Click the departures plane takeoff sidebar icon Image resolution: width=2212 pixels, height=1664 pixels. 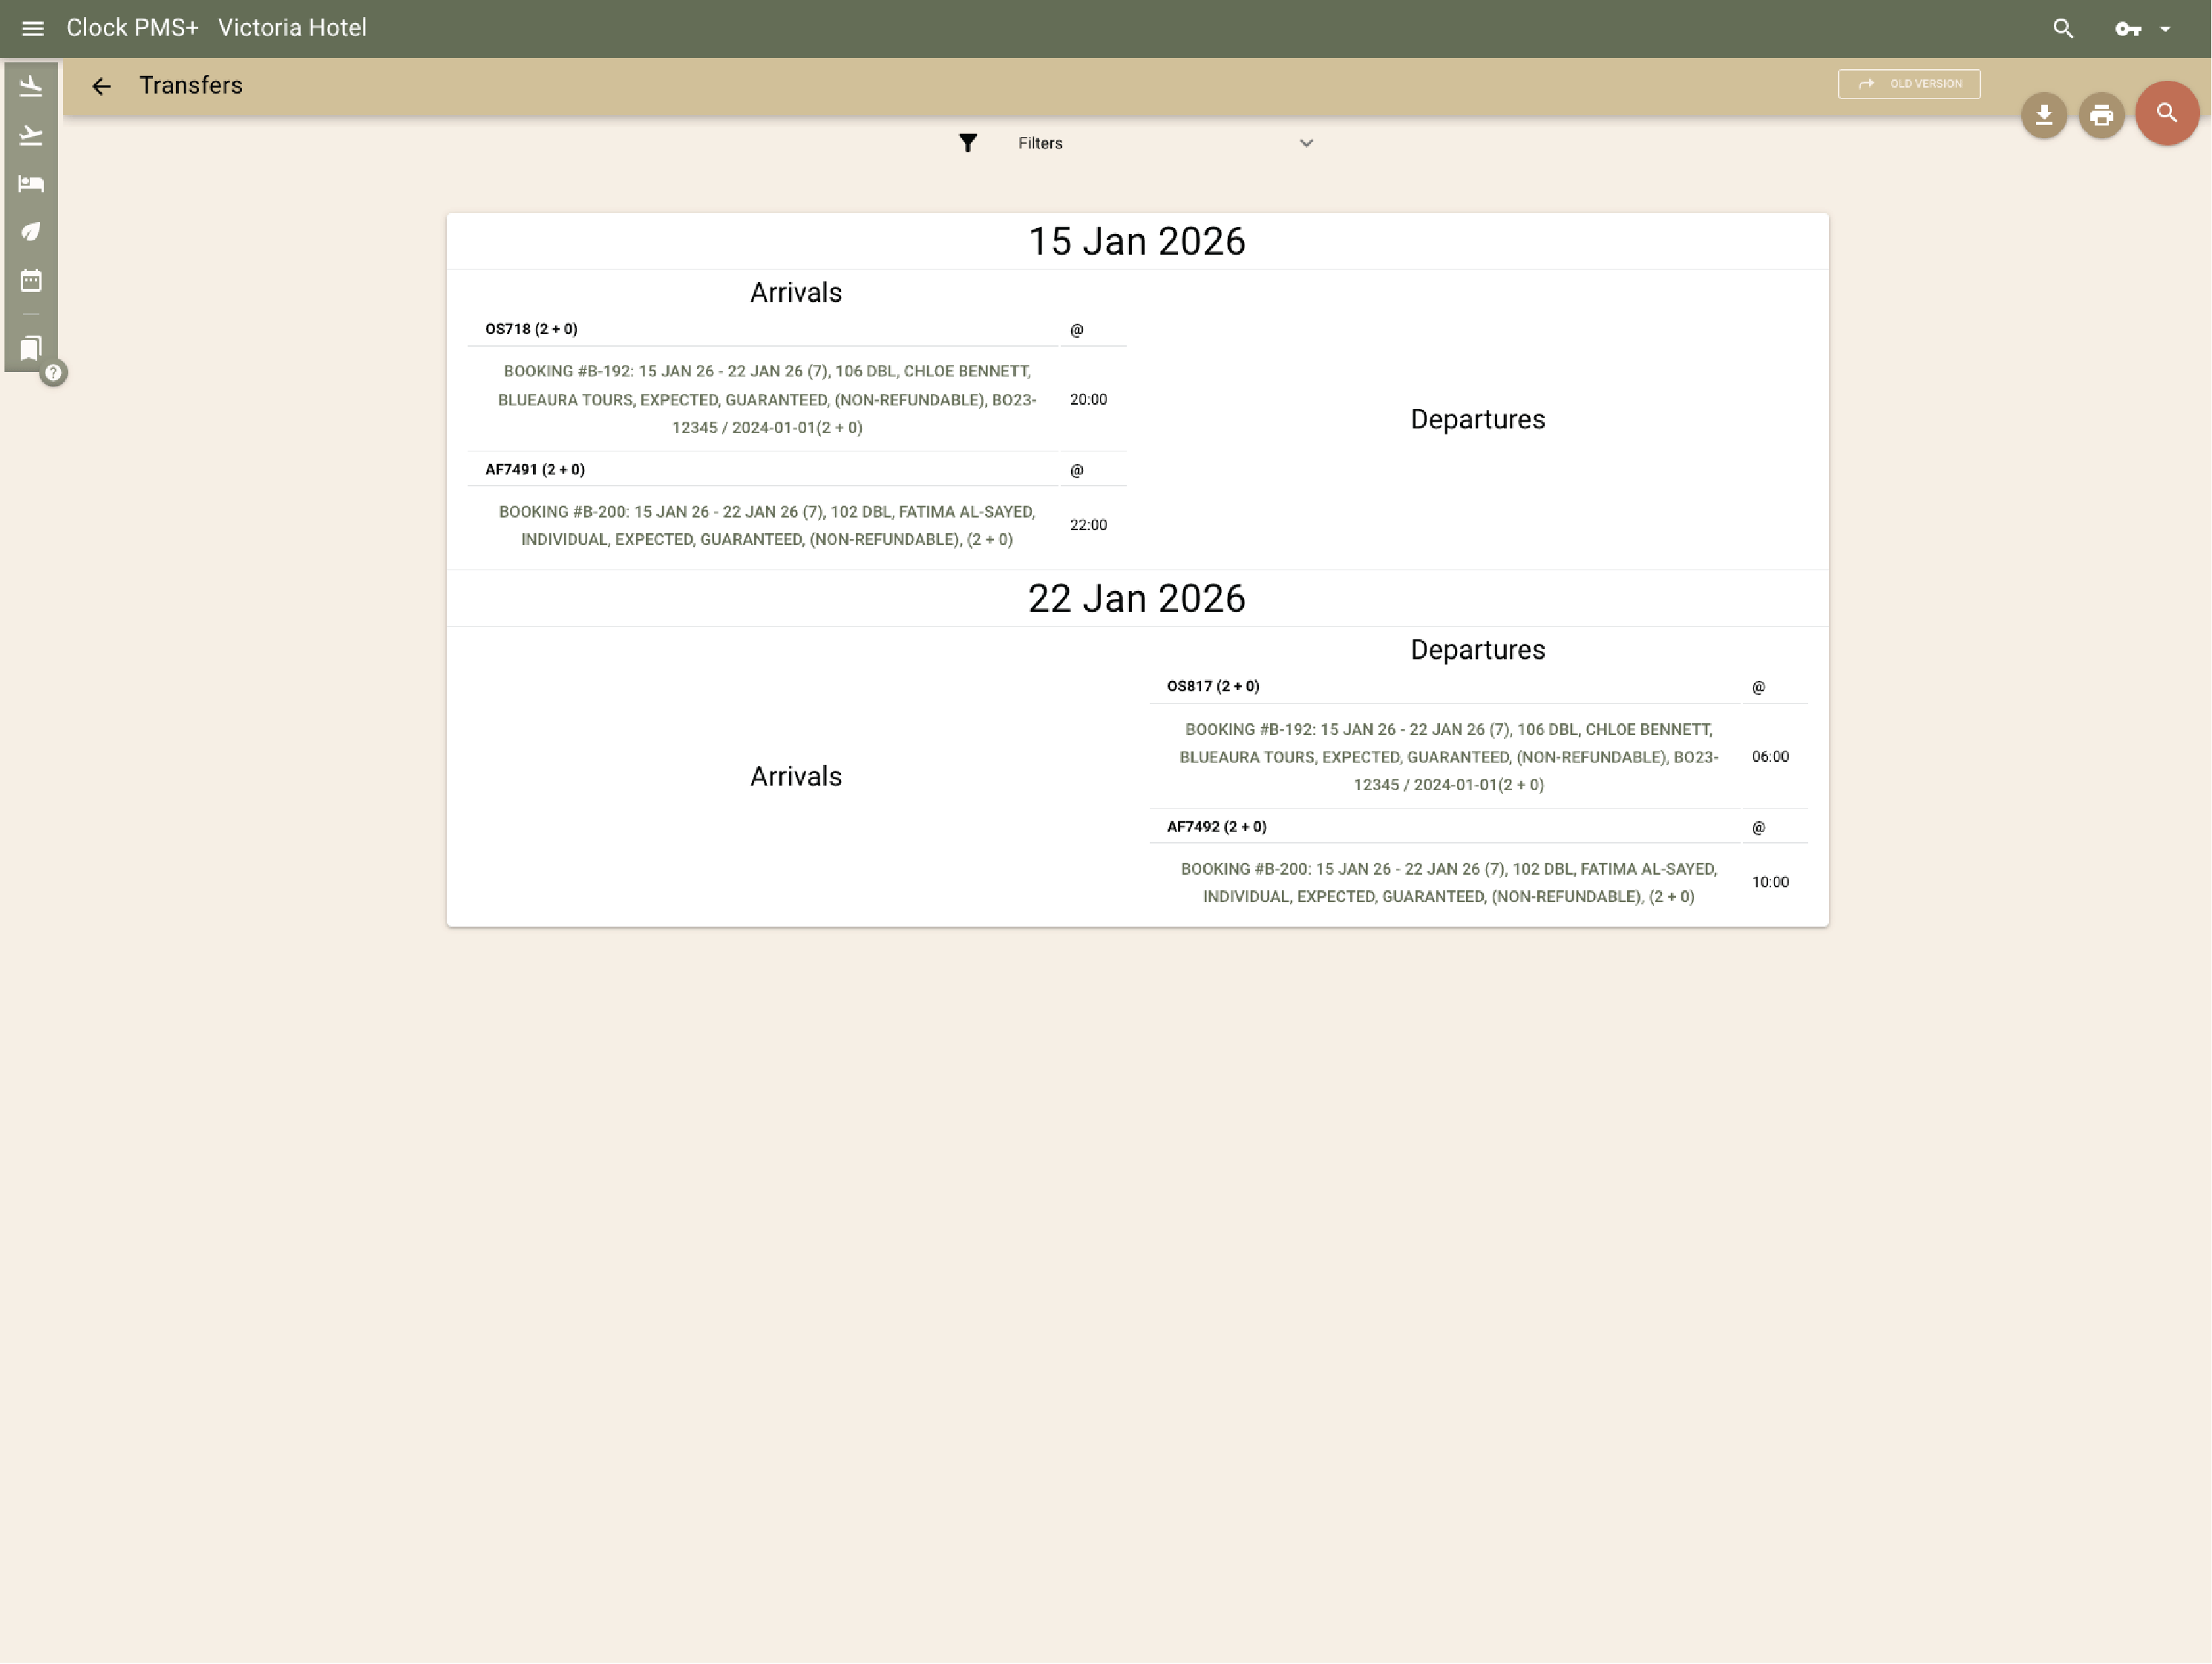(31, 135)
